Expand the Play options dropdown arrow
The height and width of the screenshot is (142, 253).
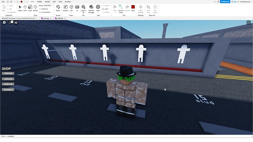115,12
